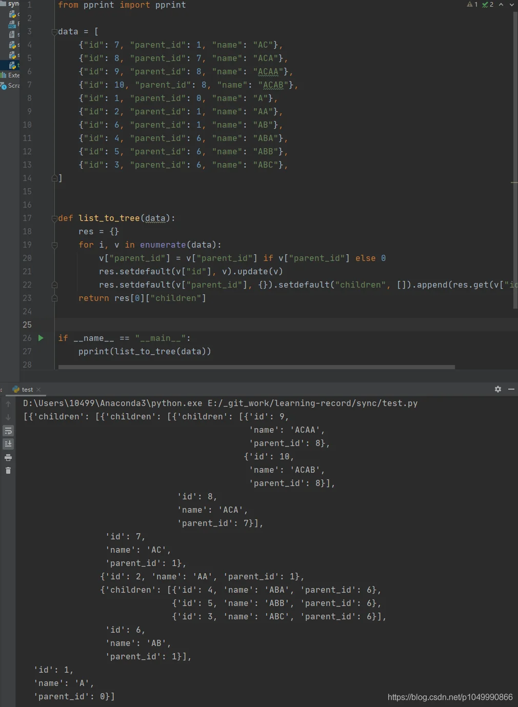Close the test run tab
The width and height of the screenshot is (518, 707).
pyautogui.click(x=38, y=390)
